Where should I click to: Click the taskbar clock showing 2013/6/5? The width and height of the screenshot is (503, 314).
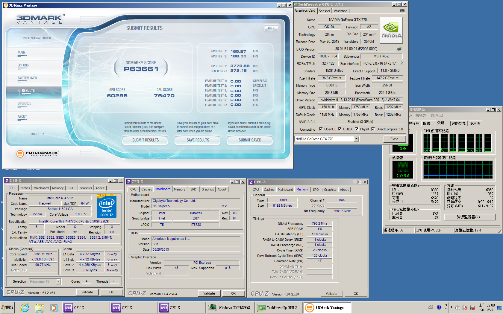pos(487,307)
